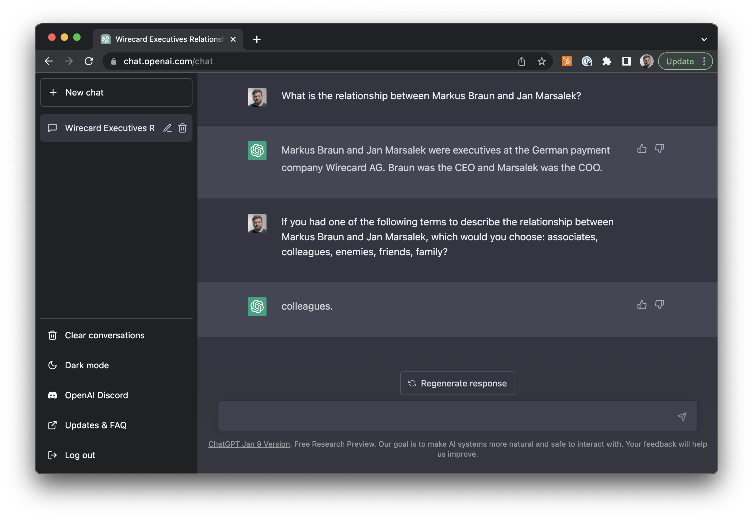Open Chrome's three-dot menu beside Update
Screen dimensions: 753x520
704,61
